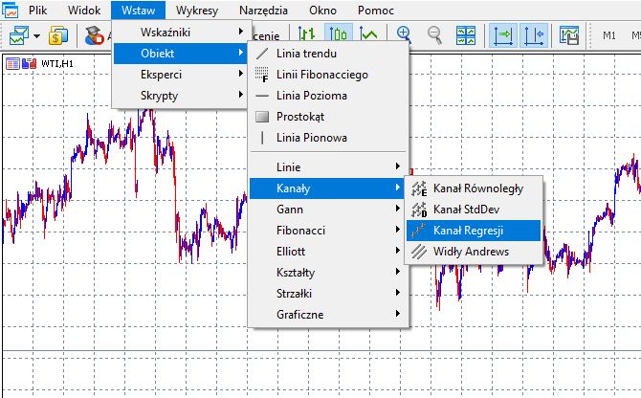The height and width of the screenshot is (398, 641).
Task: Zoom out of the chart
Action: point(434,35)
